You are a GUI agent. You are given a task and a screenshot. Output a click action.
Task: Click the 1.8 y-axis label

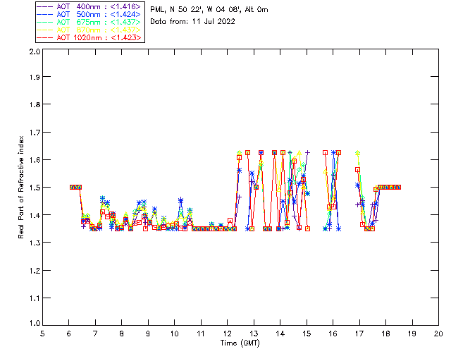pos(35,104)
